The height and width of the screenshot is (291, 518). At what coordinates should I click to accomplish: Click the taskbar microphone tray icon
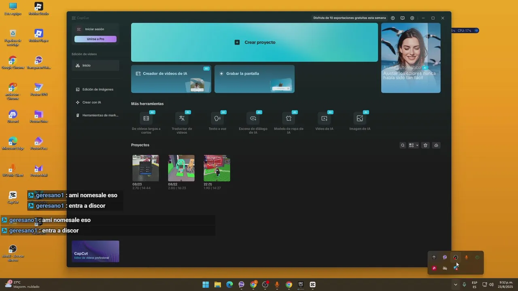(464, 285)
